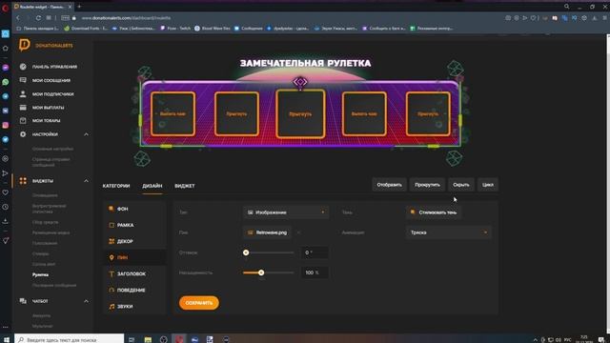The width and height of the screenshot is (610, 343).
Task: Select the Заголовок design section
Action: coord(134,273)
